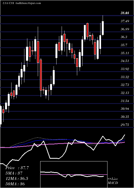
Task: Click the 33.32 price axis label
Action: click(125, 77)
